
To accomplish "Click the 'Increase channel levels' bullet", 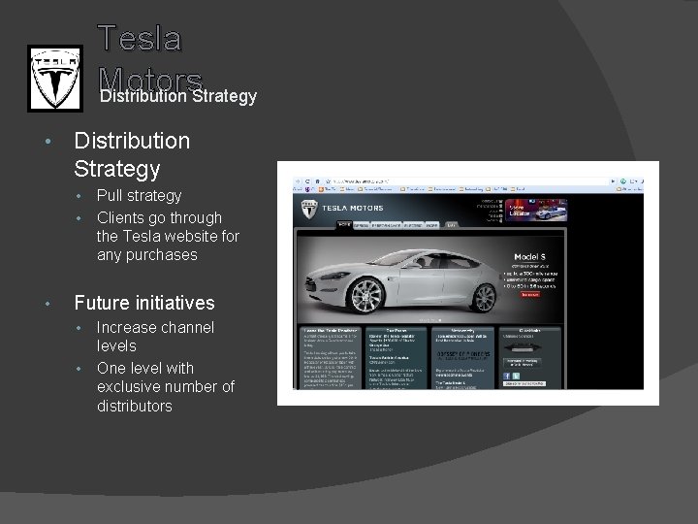I will click(x=155, y=337).
